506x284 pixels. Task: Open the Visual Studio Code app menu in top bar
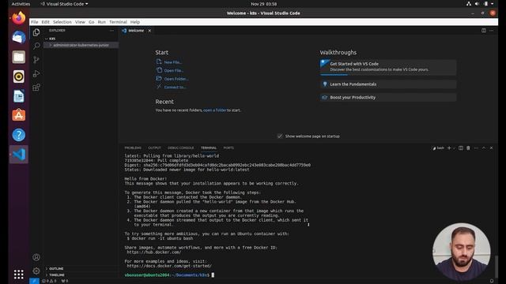point(64,4)
